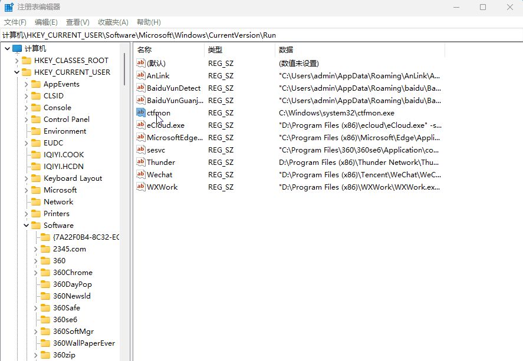Open the 文件(F) menu

click(x=15, y=22)
